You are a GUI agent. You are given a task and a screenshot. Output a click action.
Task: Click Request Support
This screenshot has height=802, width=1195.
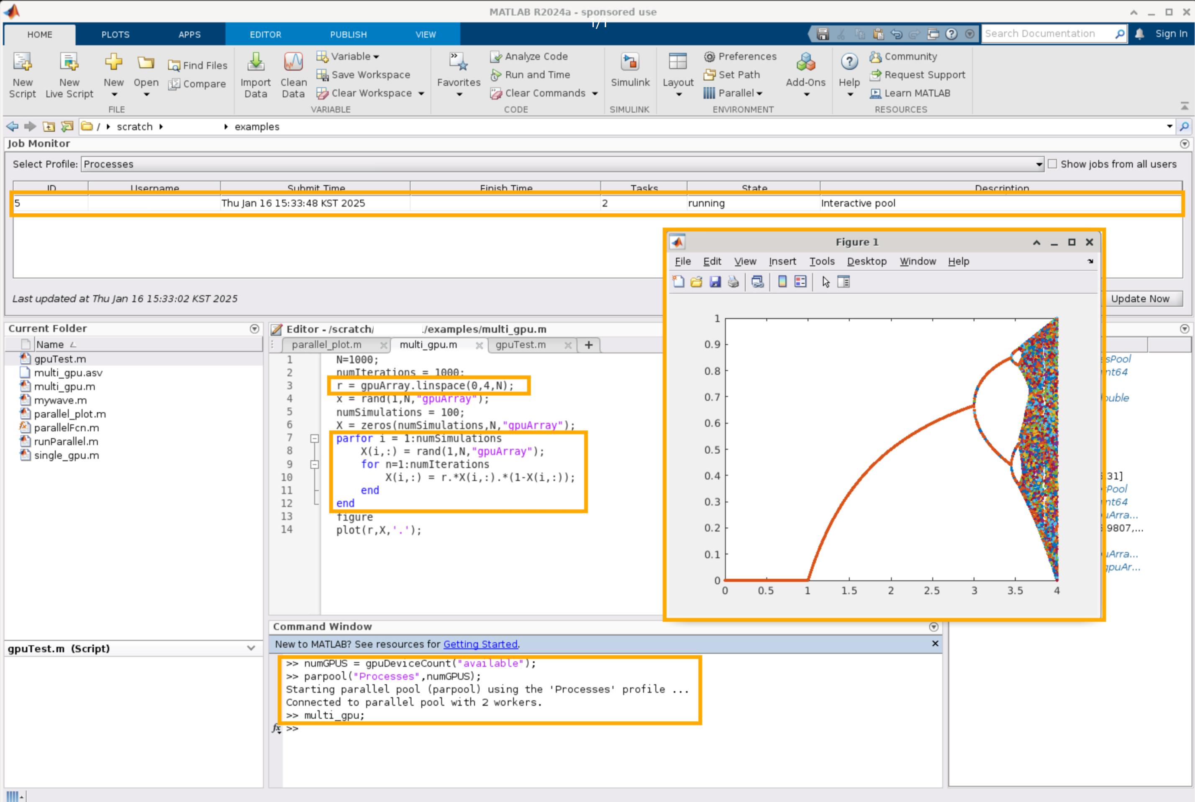[x=917, y=75]
